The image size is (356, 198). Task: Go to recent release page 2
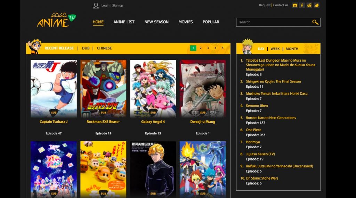201,48
